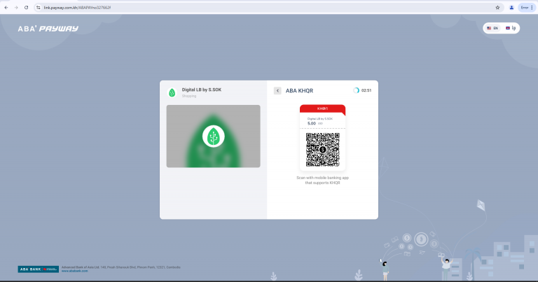Switch language to Khmer

[511, 28]
